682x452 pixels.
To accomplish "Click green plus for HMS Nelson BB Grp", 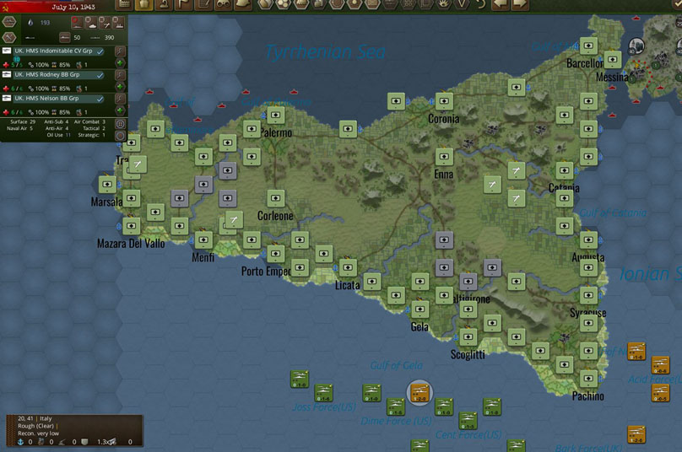I will pyautogui.click(x=120, y=110).
